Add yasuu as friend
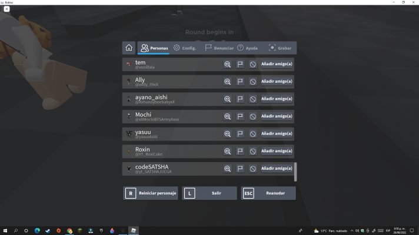419x235 pixels. pos(277,133)
